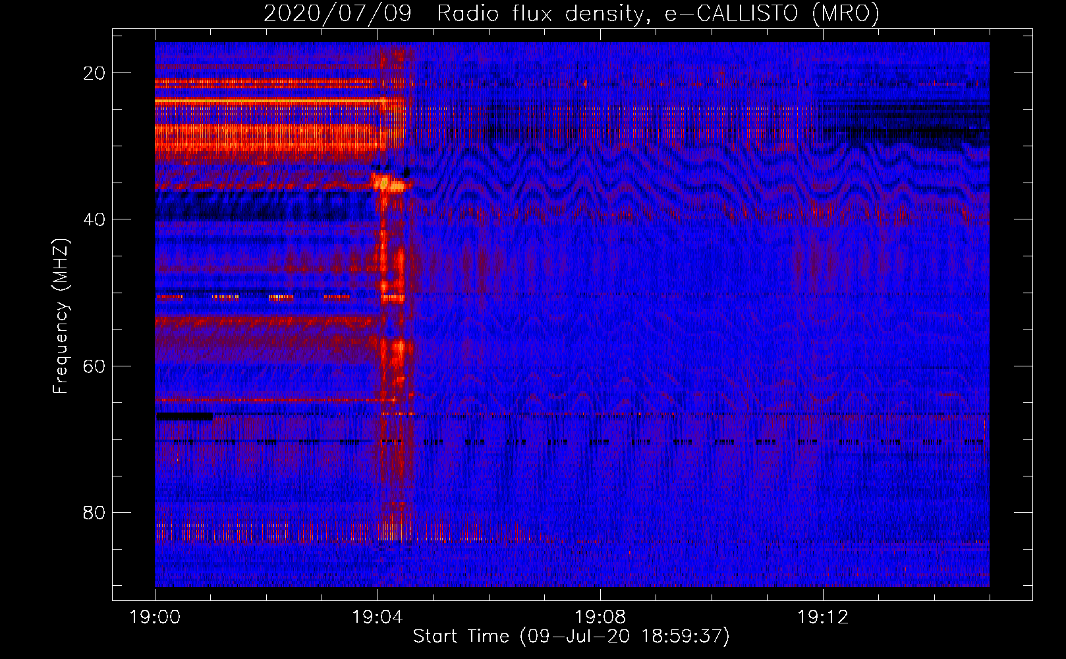Click the 'Frequency (MHZ)' y-axis label

click(61, 316)
